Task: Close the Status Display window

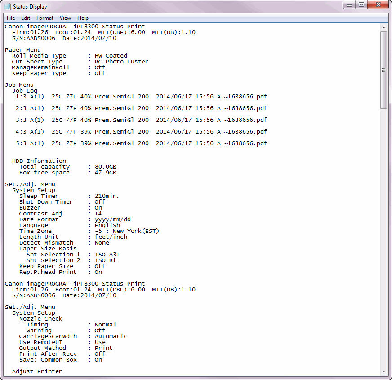Action: point(377,5)
